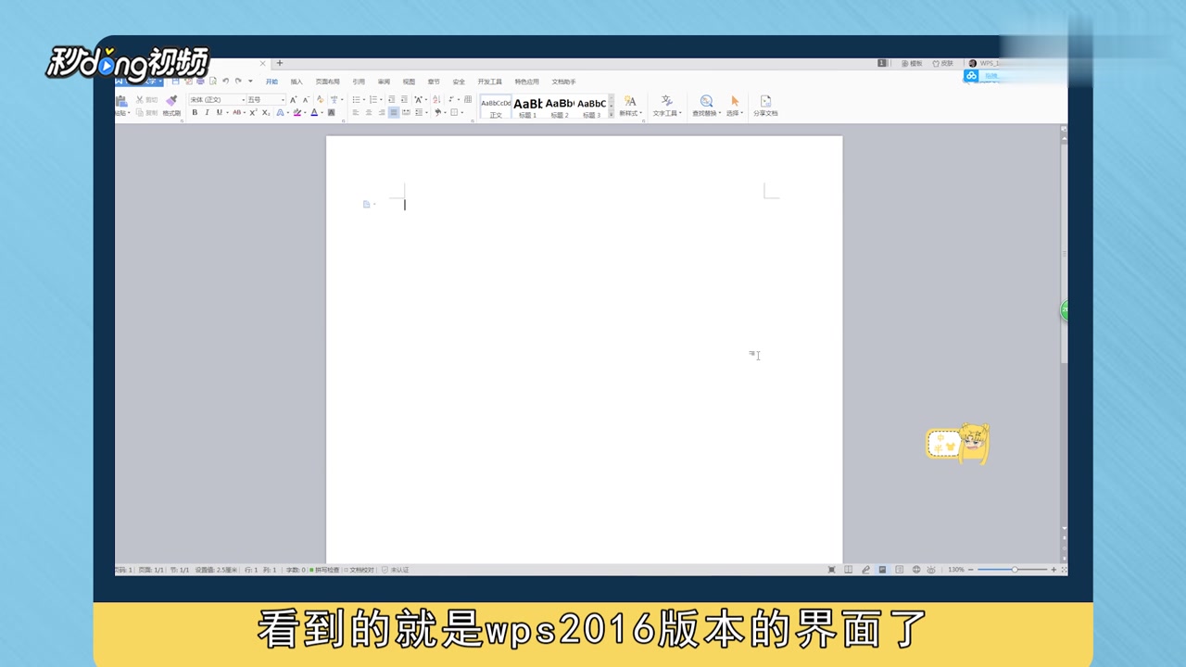Toggle Justify paragraph alignment
Image resolution: width=1186 pixels, height=667 pixels.
pyautogui.click(x=394, y=112)
